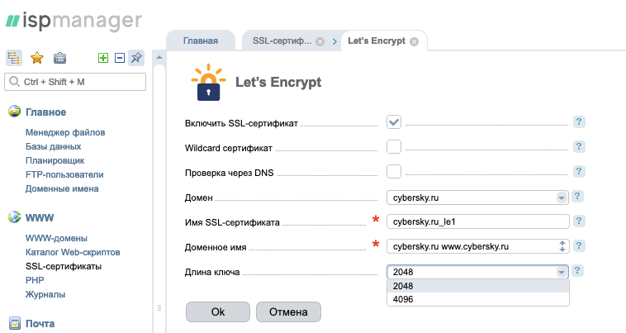Image resolution: width=626 pixels, height=333 pixels.
Task: Switch to the Главная tab
Action: point(200,40)
